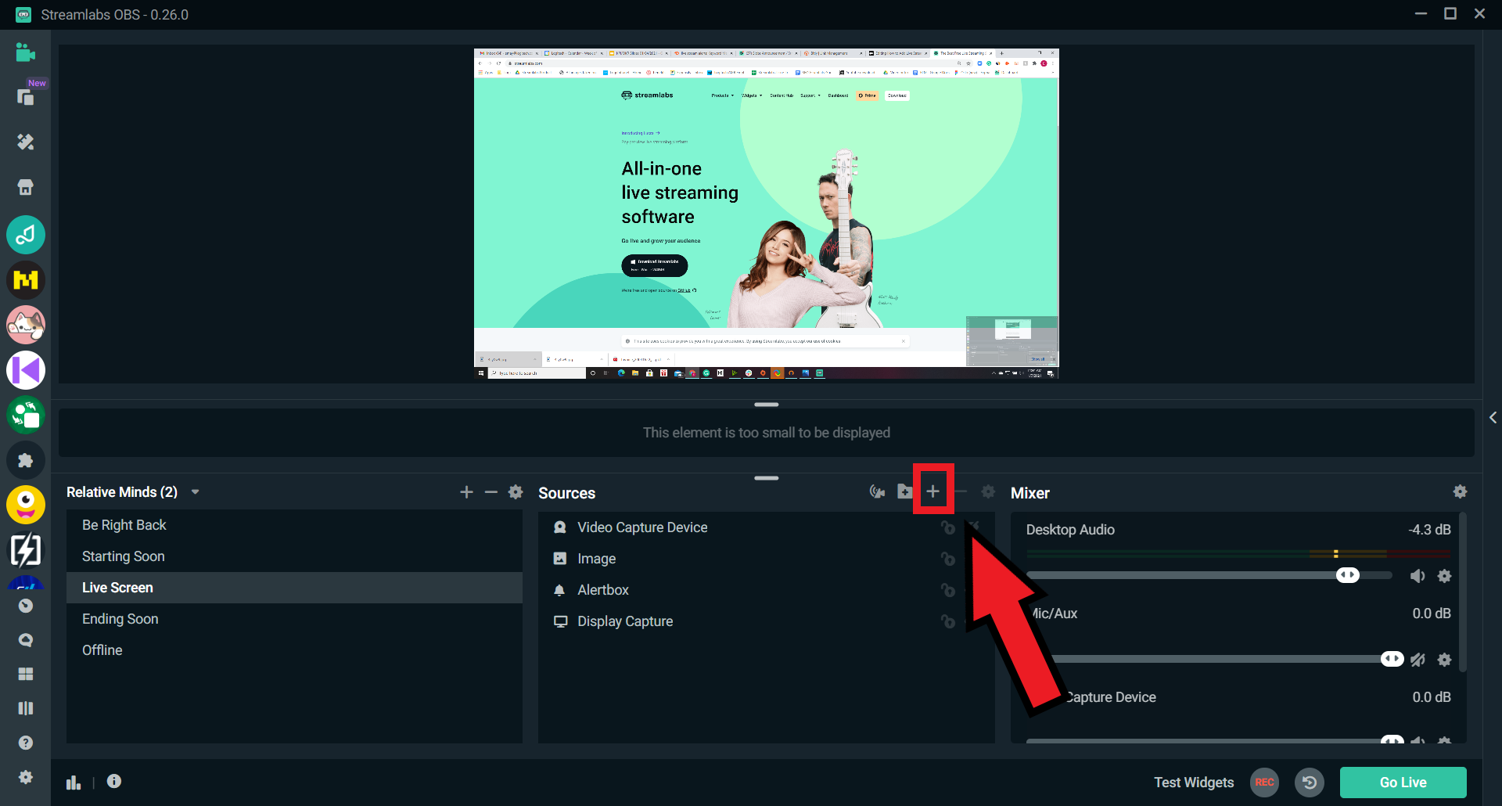Open the puzzle-piece apps icon

point(26,460)
